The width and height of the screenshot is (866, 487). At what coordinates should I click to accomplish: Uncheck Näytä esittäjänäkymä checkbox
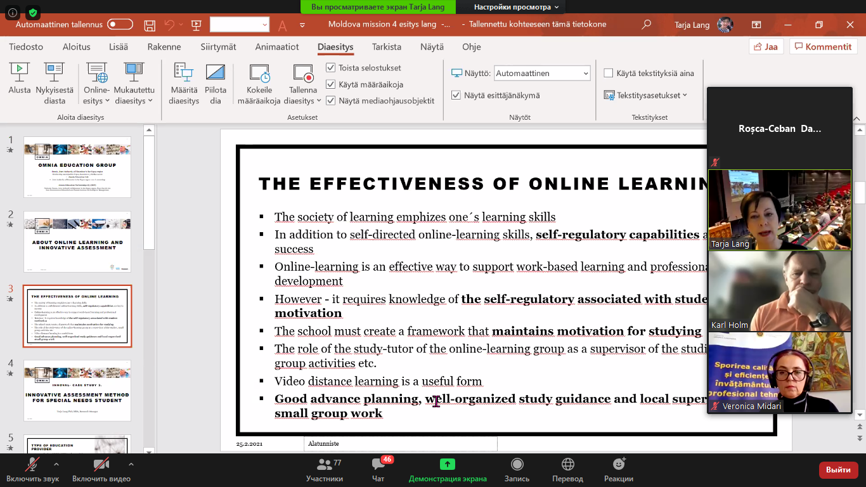pos(456,95)
